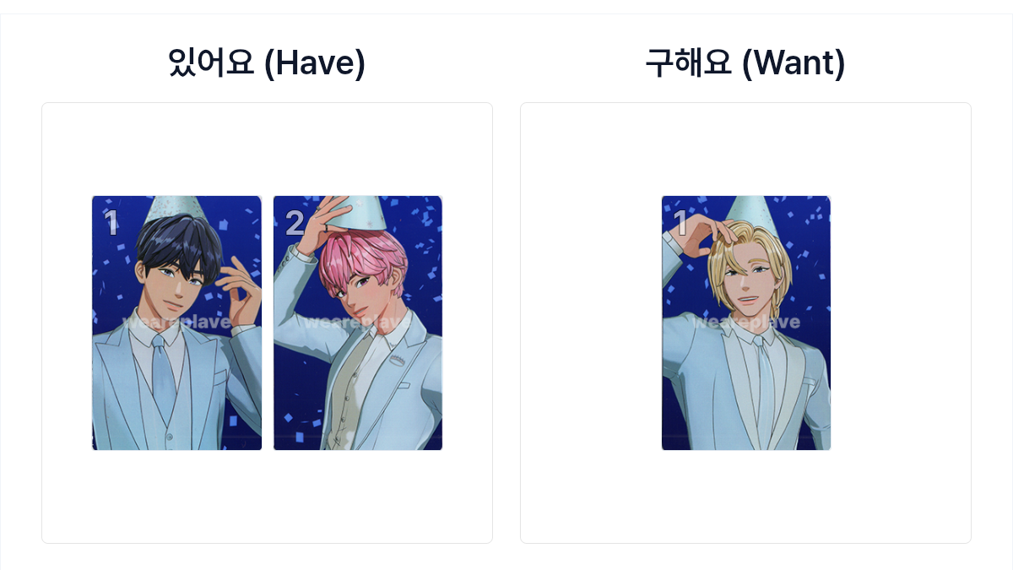Click empty space below cards in Have panel
Viewport: 1013px width, 570px height.
coord(267,498)
